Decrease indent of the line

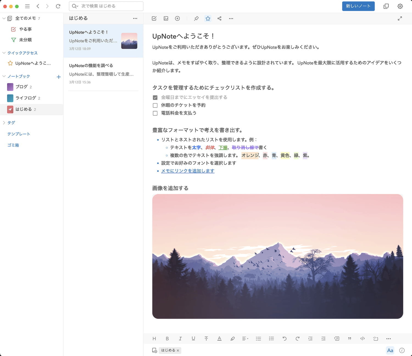click(x=324, y=339)
